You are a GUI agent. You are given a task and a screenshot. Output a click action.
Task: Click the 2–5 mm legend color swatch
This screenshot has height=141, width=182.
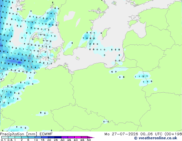pos(25,137)
